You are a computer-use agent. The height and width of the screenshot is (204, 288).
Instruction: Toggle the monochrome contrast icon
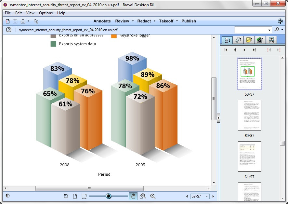pyautogui.click(x=7, y=196)
